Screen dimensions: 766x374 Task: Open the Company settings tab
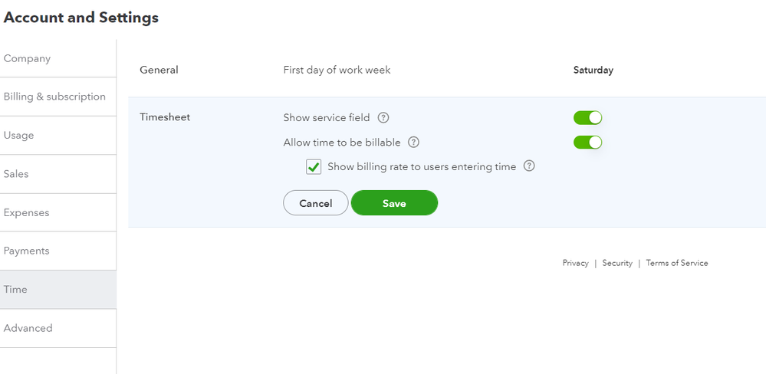point(28,58)
